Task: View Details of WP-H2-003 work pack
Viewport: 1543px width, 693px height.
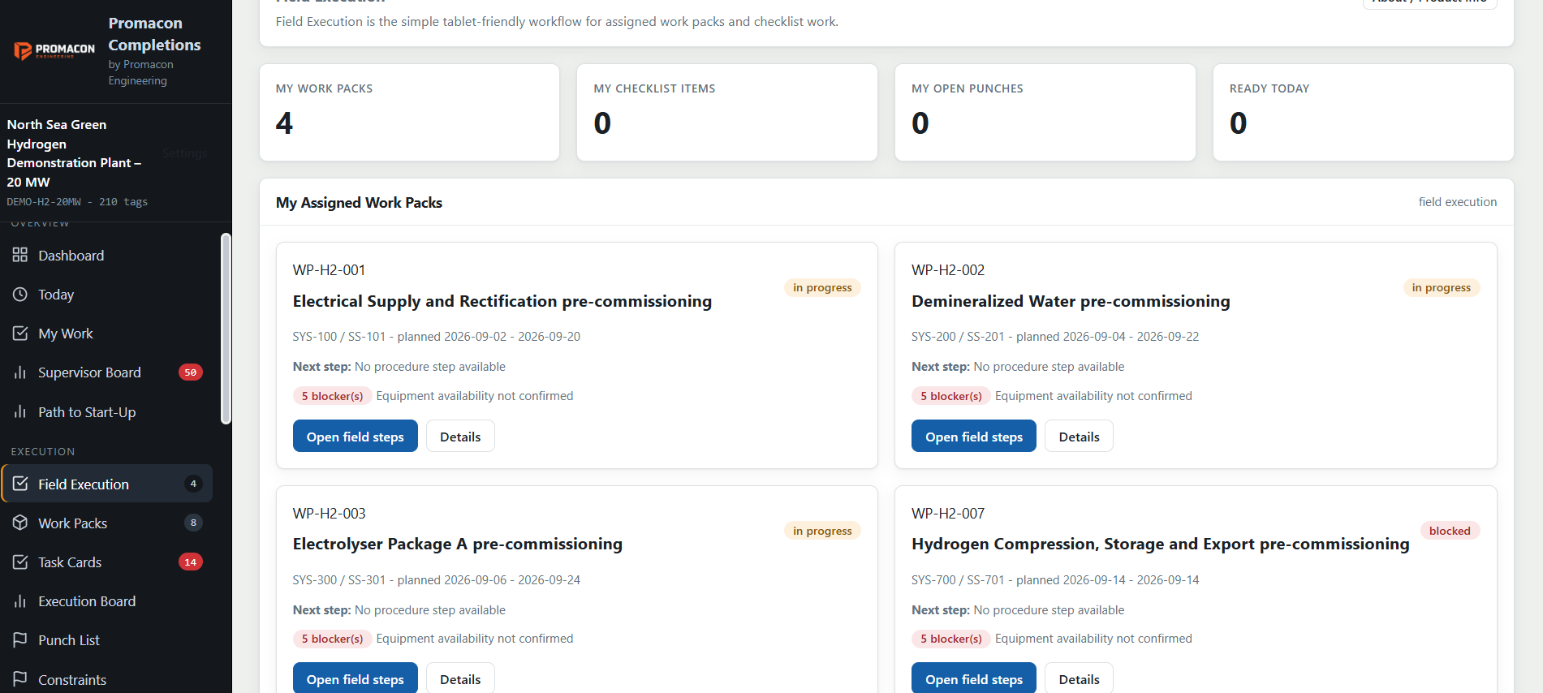Action: 460,678
